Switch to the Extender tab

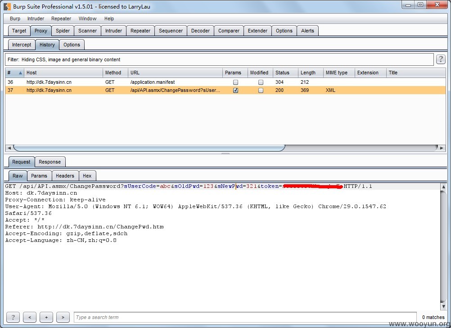[257, 31]
